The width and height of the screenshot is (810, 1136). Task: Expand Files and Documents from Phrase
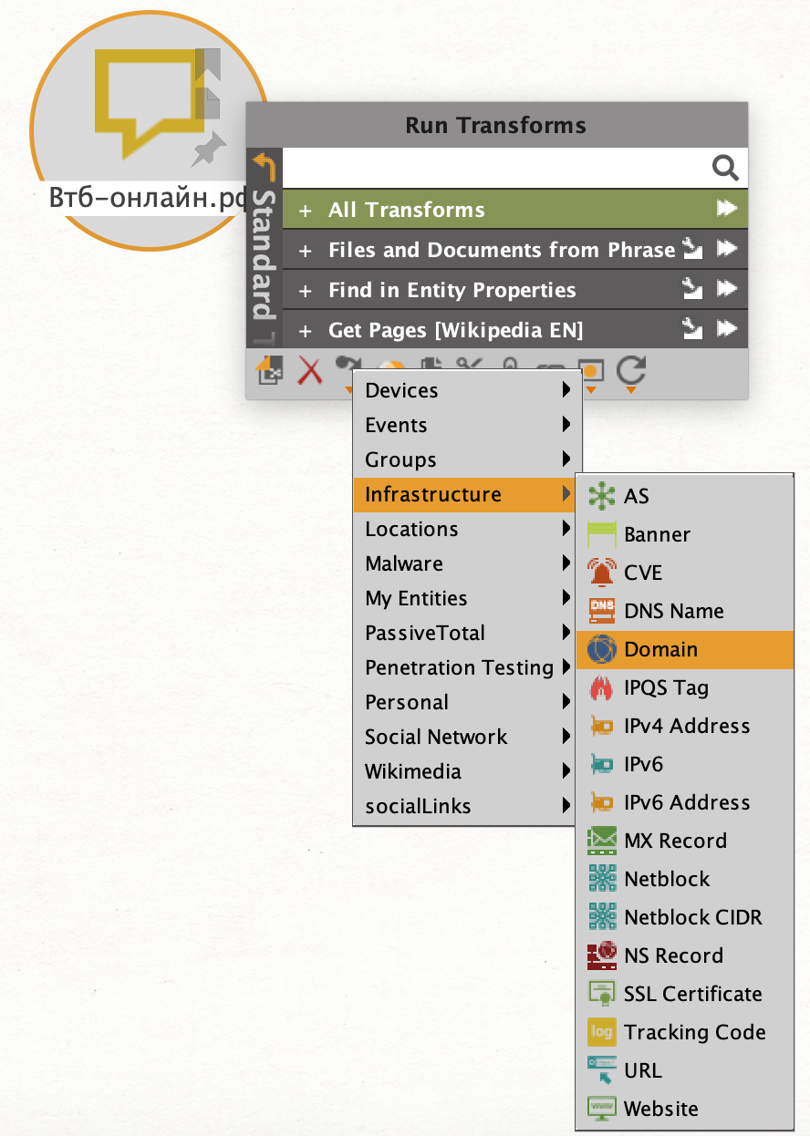coord(306,251)
